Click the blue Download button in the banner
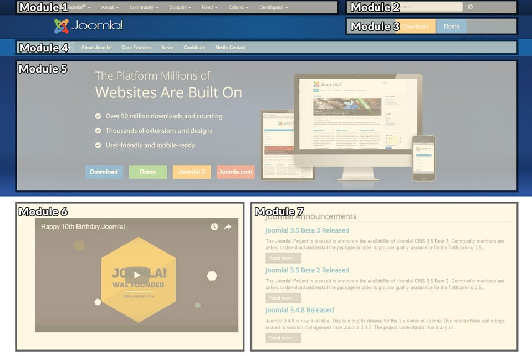This screenshot has width=532, height=356. point(104,172)
